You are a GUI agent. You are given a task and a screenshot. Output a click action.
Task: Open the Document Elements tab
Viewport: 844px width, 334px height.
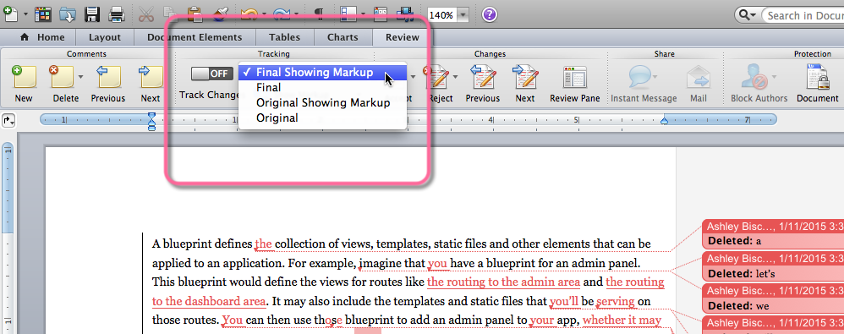point(195,37)
